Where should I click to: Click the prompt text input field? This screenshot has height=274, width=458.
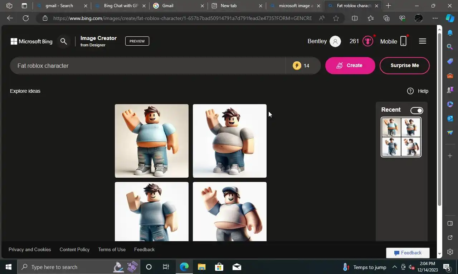[x=147, y=66]
